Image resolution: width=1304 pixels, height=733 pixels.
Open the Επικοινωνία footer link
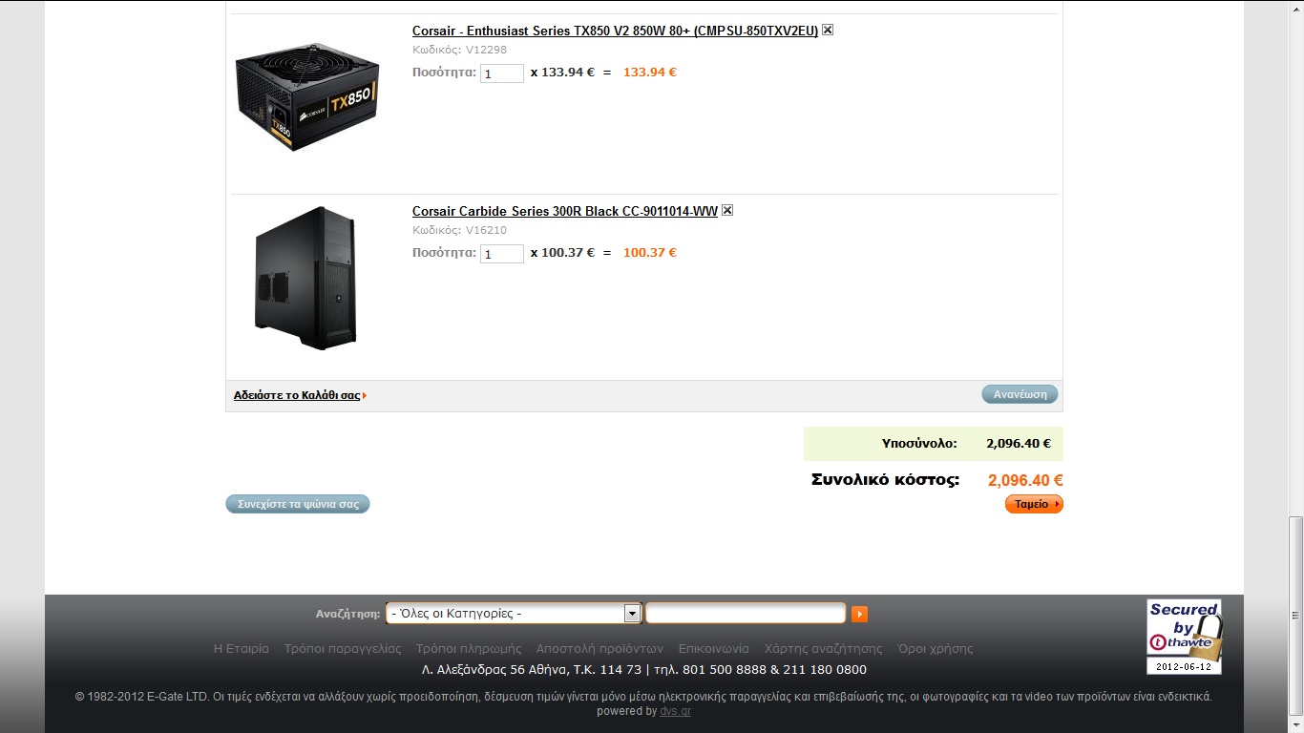click(x=714, y=648)
